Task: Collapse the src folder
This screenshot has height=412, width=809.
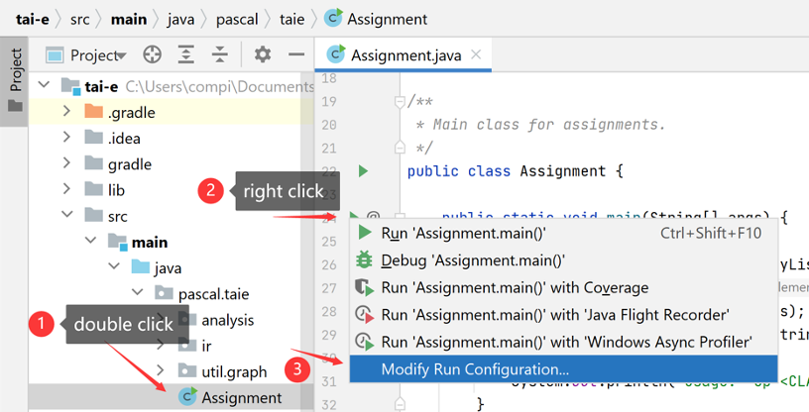Action: coord(67,214)
